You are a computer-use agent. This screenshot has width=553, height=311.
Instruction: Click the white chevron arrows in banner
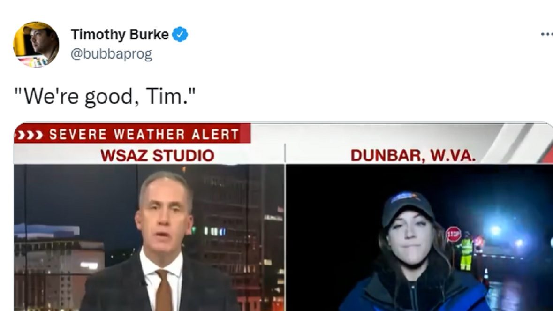coord(30,135)
